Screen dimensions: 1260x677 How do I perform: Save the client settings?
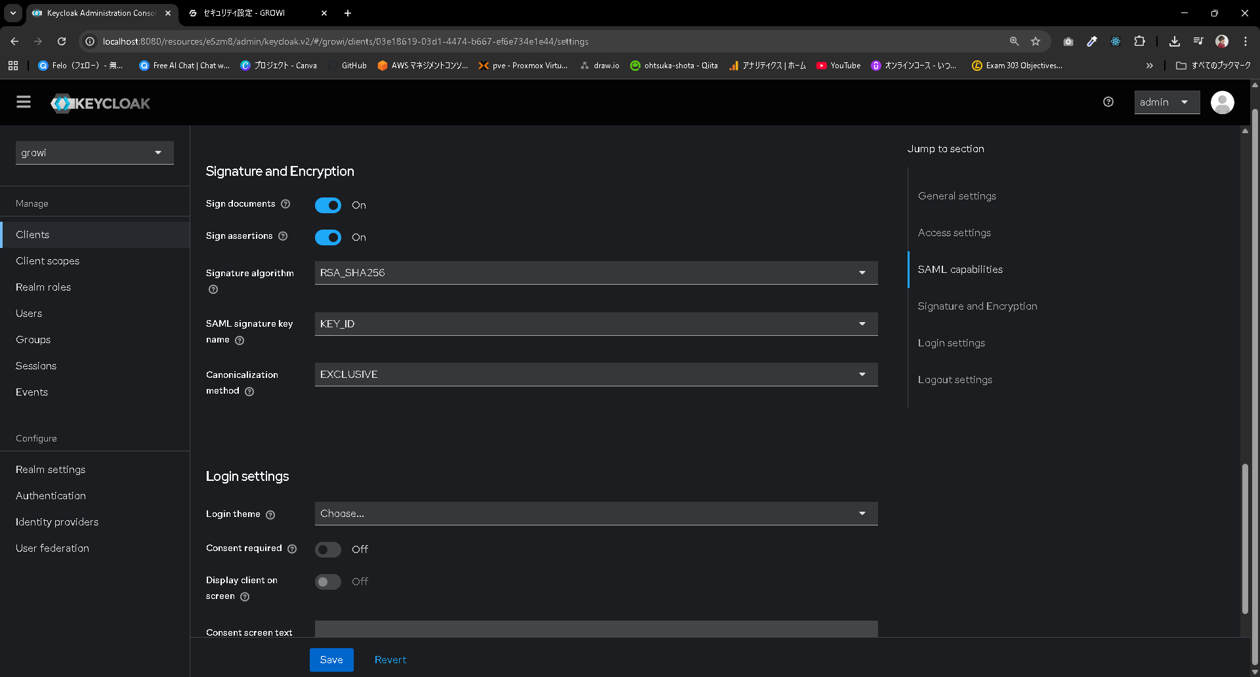(x=331, y=660)
